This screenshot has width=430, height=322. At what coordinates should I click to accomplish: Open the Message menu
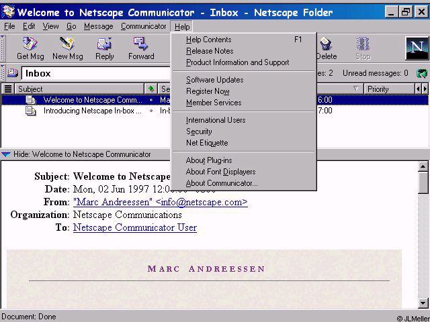[99, 26]
